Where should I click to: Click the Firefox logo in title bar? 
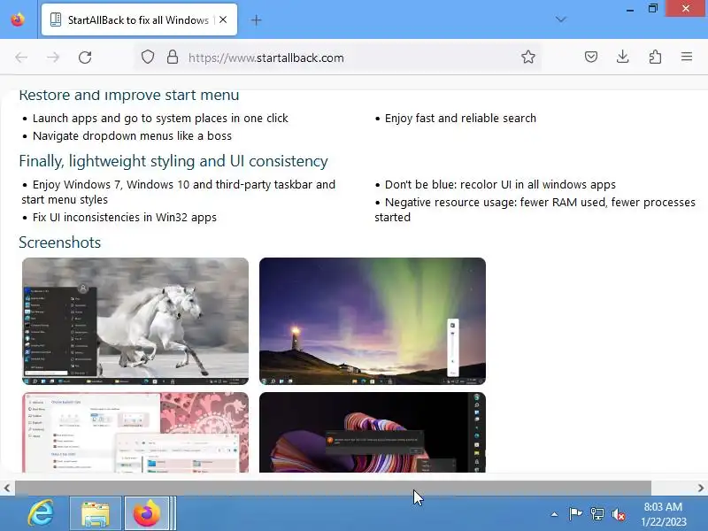18,19
